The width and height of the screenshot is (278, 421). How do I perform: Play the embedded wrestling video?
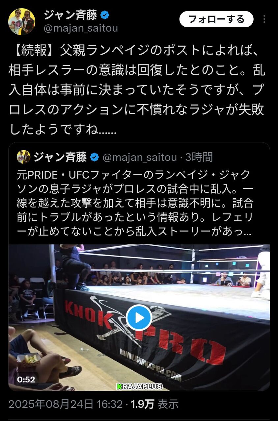pos(139,318)
